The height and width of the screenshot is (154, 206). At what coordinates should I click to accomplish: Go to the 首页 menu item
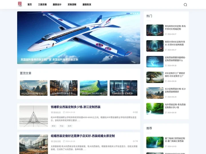(x=29, y=5)
